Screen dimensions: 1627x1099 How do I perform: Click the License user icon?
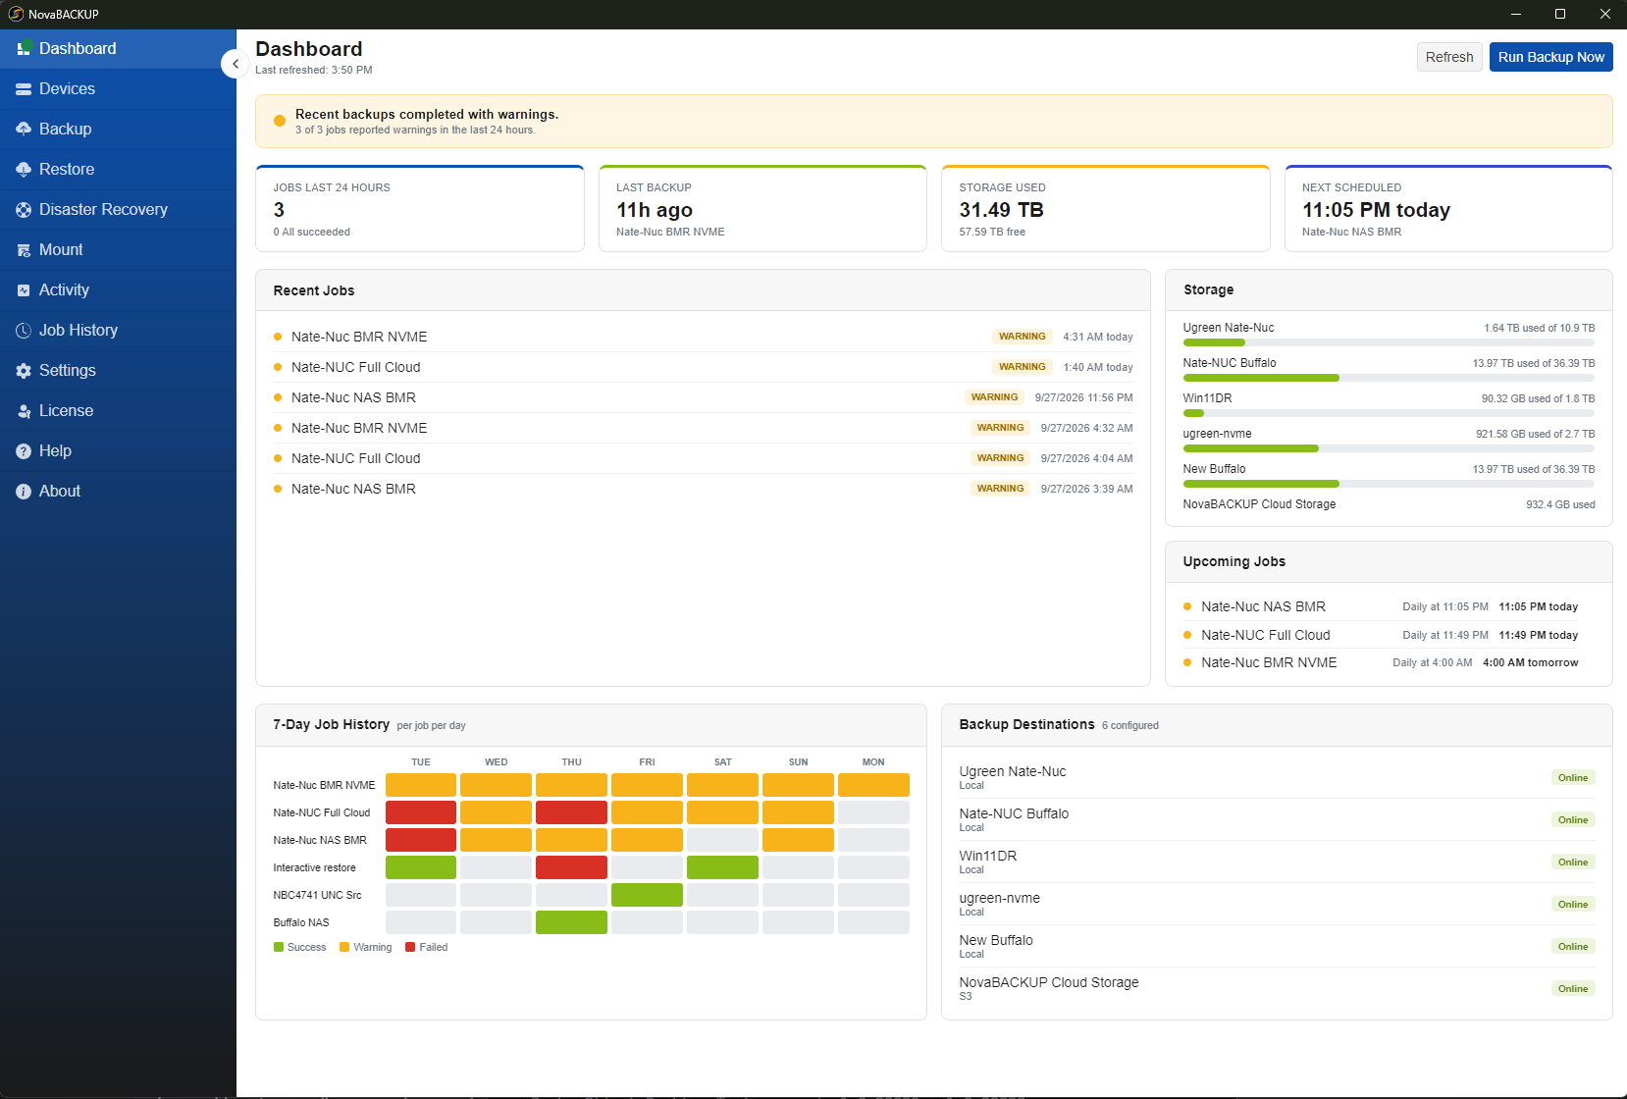[24, 411]
